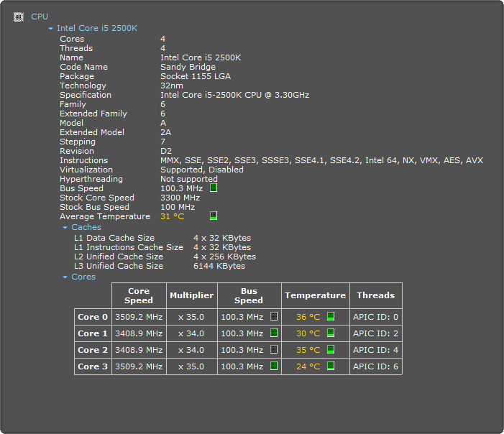Click the APIC ID: 6 cell
The image size is (504, 434).
point(376,366)
